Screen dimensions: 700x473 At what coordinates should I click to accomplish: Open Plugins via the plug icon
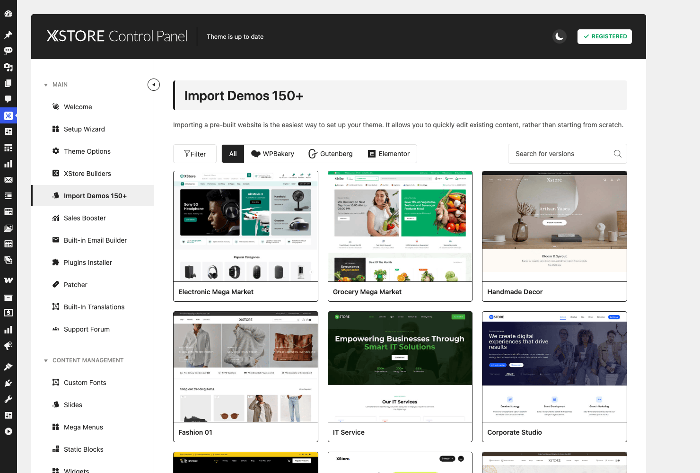(x=8, y=383)
